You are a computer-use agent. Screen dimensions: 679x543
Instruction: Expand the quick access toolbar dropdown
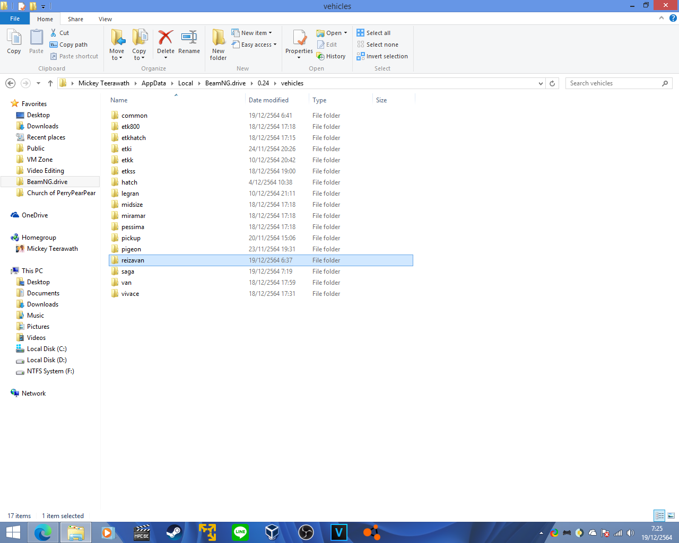click(x=43, y=6)
